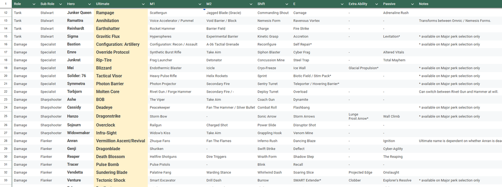The image size is (502, 187).
Task: Select the Jagged Blade (Gracie) cell
Action: pos(230,13)
